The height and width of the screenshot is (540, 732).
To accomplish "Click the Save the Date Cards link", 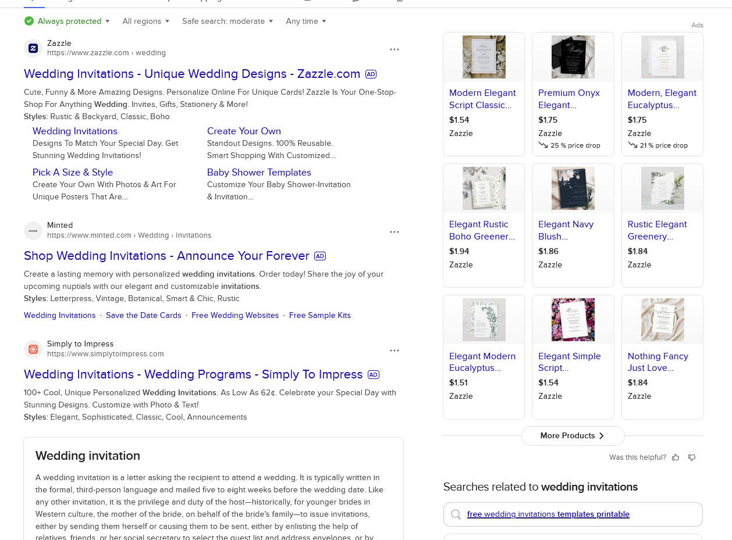I will [x=144, y=315].
